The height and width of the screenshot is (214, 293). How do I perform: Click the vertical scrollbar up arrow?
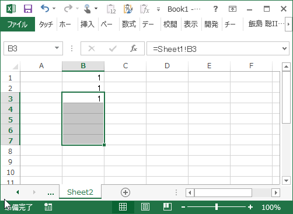(x=286, y=66)
